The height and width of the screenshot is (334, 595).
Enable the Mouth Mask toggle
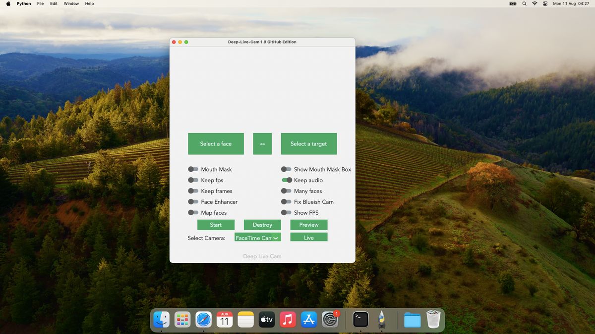click(193, 169)
